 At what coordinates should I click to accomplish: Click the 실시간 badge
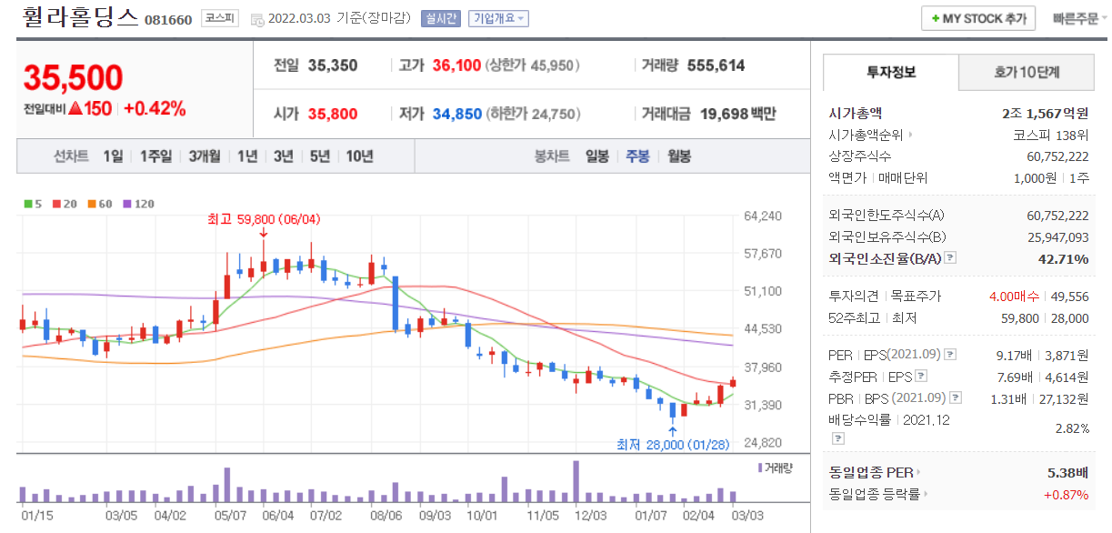(442, 18)
